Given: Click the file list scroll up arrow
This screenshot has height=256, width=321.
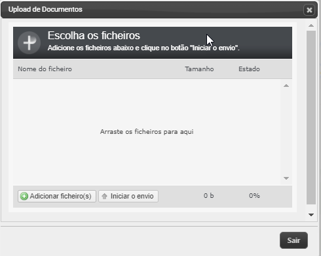Looking at the screenshot, I should coord(286,86).
